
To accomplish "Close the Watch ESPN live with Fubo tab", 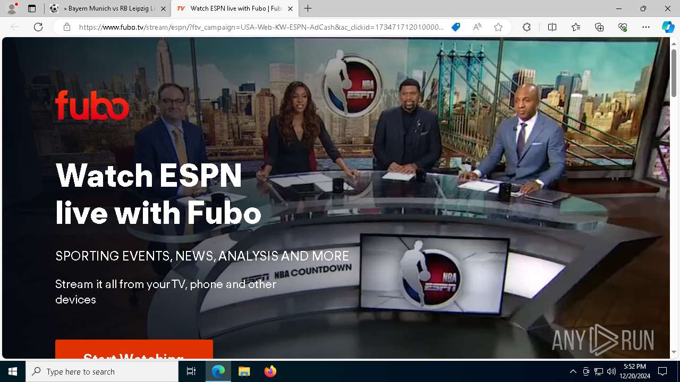I will pyautogui.click(x=290, y=8).
